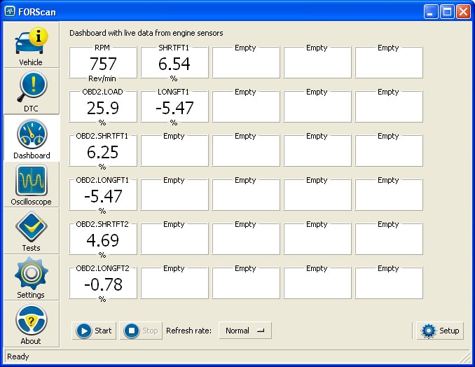The width and height of the screenshot is (475, 367).
Task: Click the OBD2.SHRTFT2 gauge cell
Action: point(103,240)
